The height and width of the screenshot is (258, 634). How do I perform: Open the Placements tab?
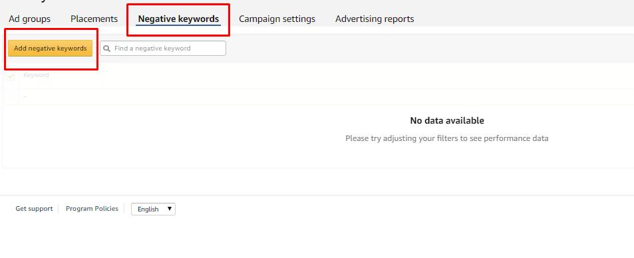point(94,19)
